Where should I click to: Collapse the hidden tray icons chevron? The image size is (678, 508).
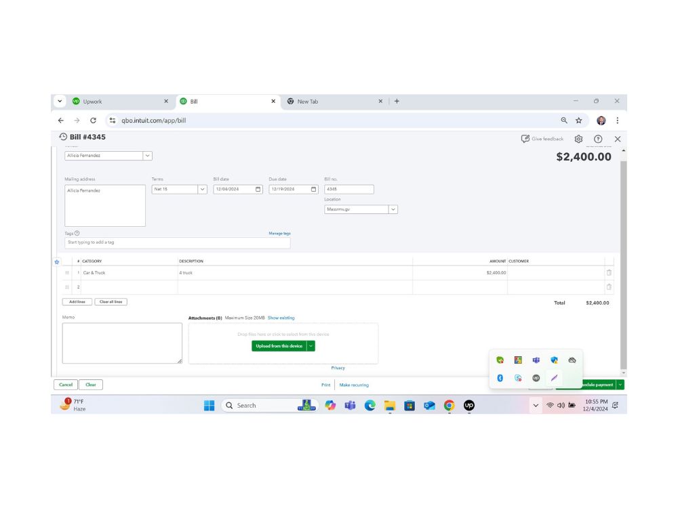point(536,405)
